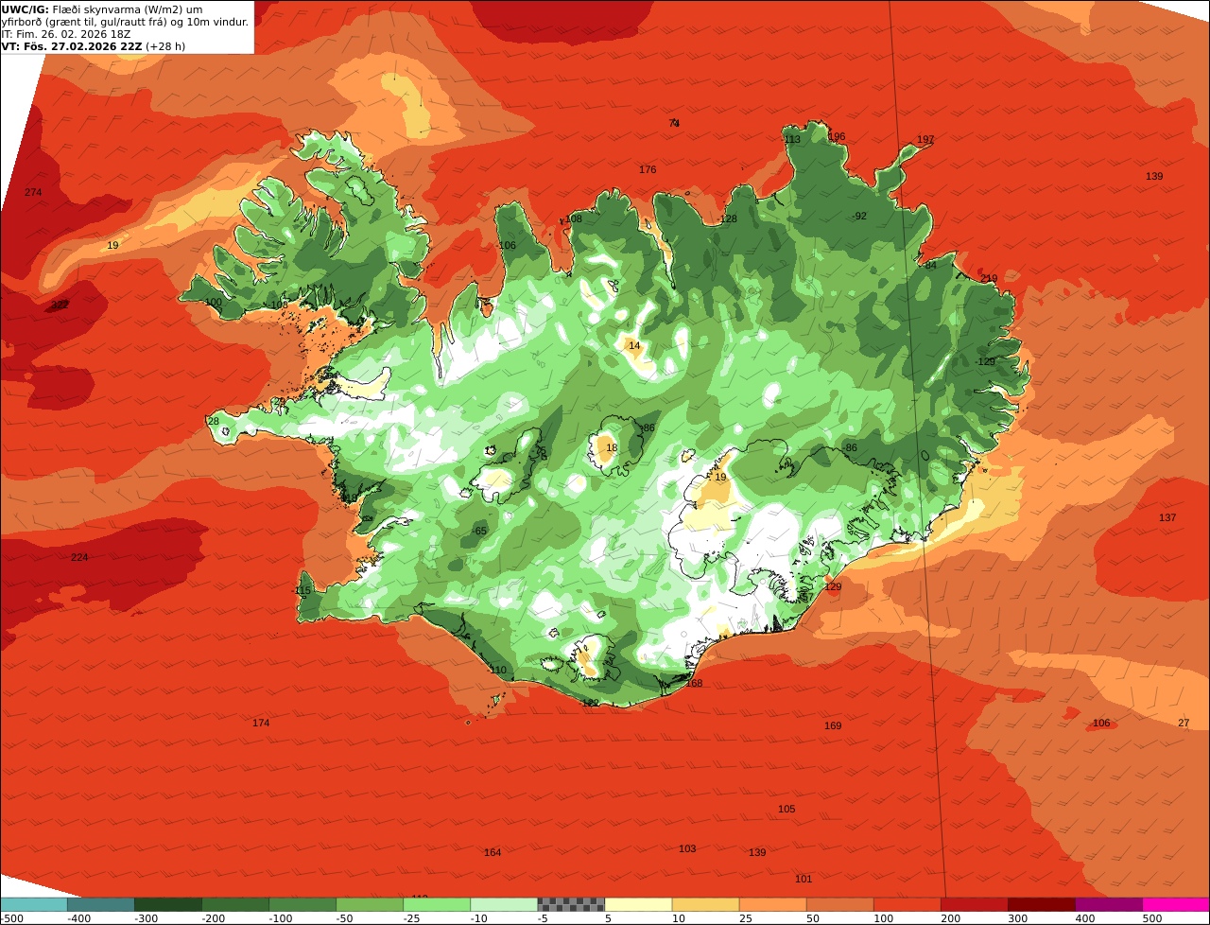Click the '-129' flux value on the map
Viewport: 1210px width, 925px height.
tap(985, 361)
